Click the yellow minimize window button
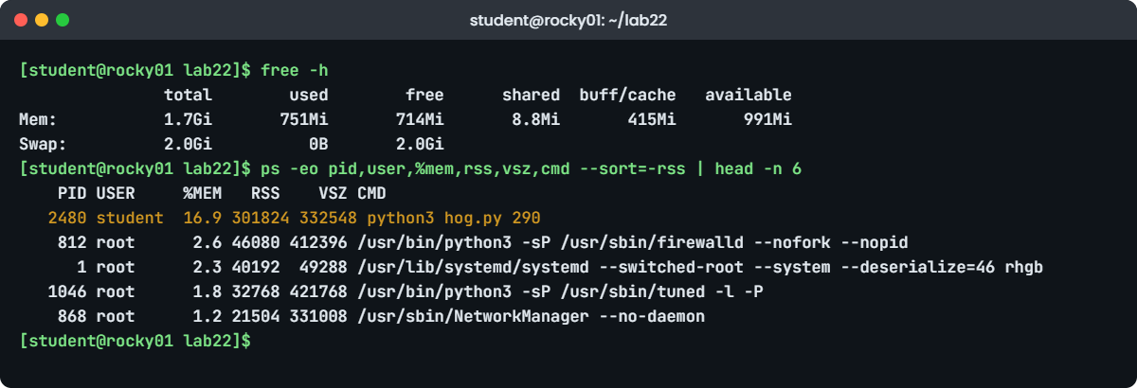The width and height of the screenshot is (1137, 388). click(x=42, y=19)
